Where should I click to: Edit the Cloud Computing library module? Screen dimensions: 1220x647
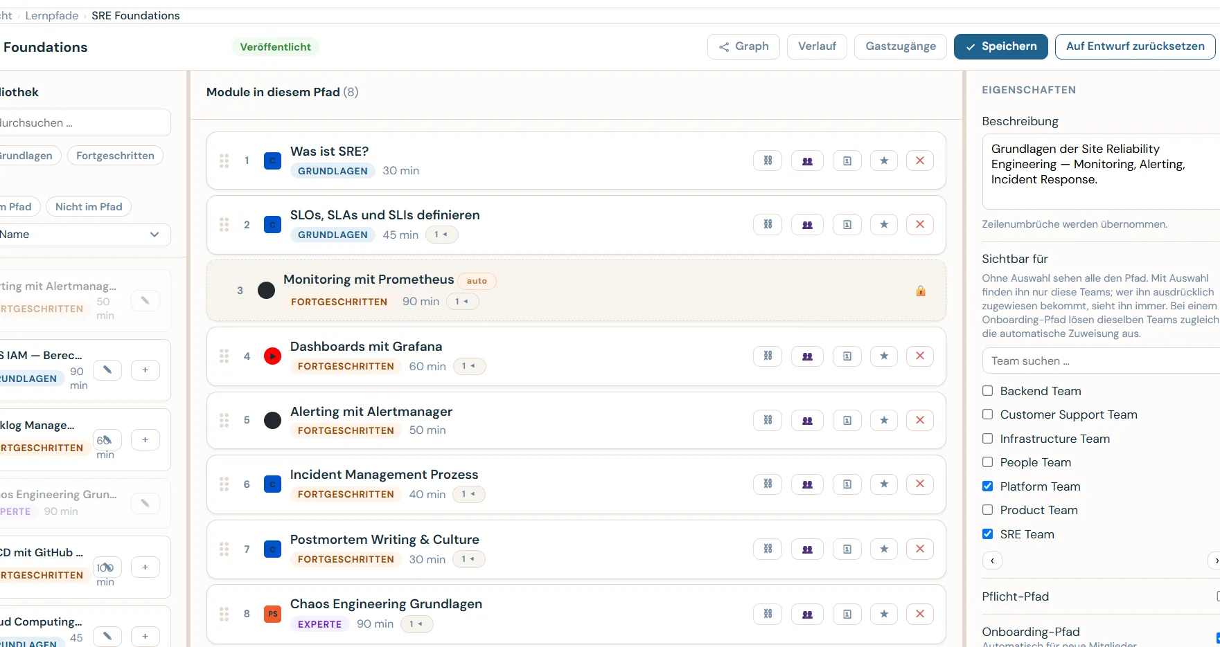(107, 637)
